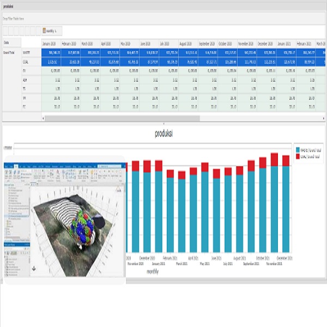Click the November 2021 red coal bar segment
Image resolution: width=327 pixels, height=327 pixels.
coord(274,160)
